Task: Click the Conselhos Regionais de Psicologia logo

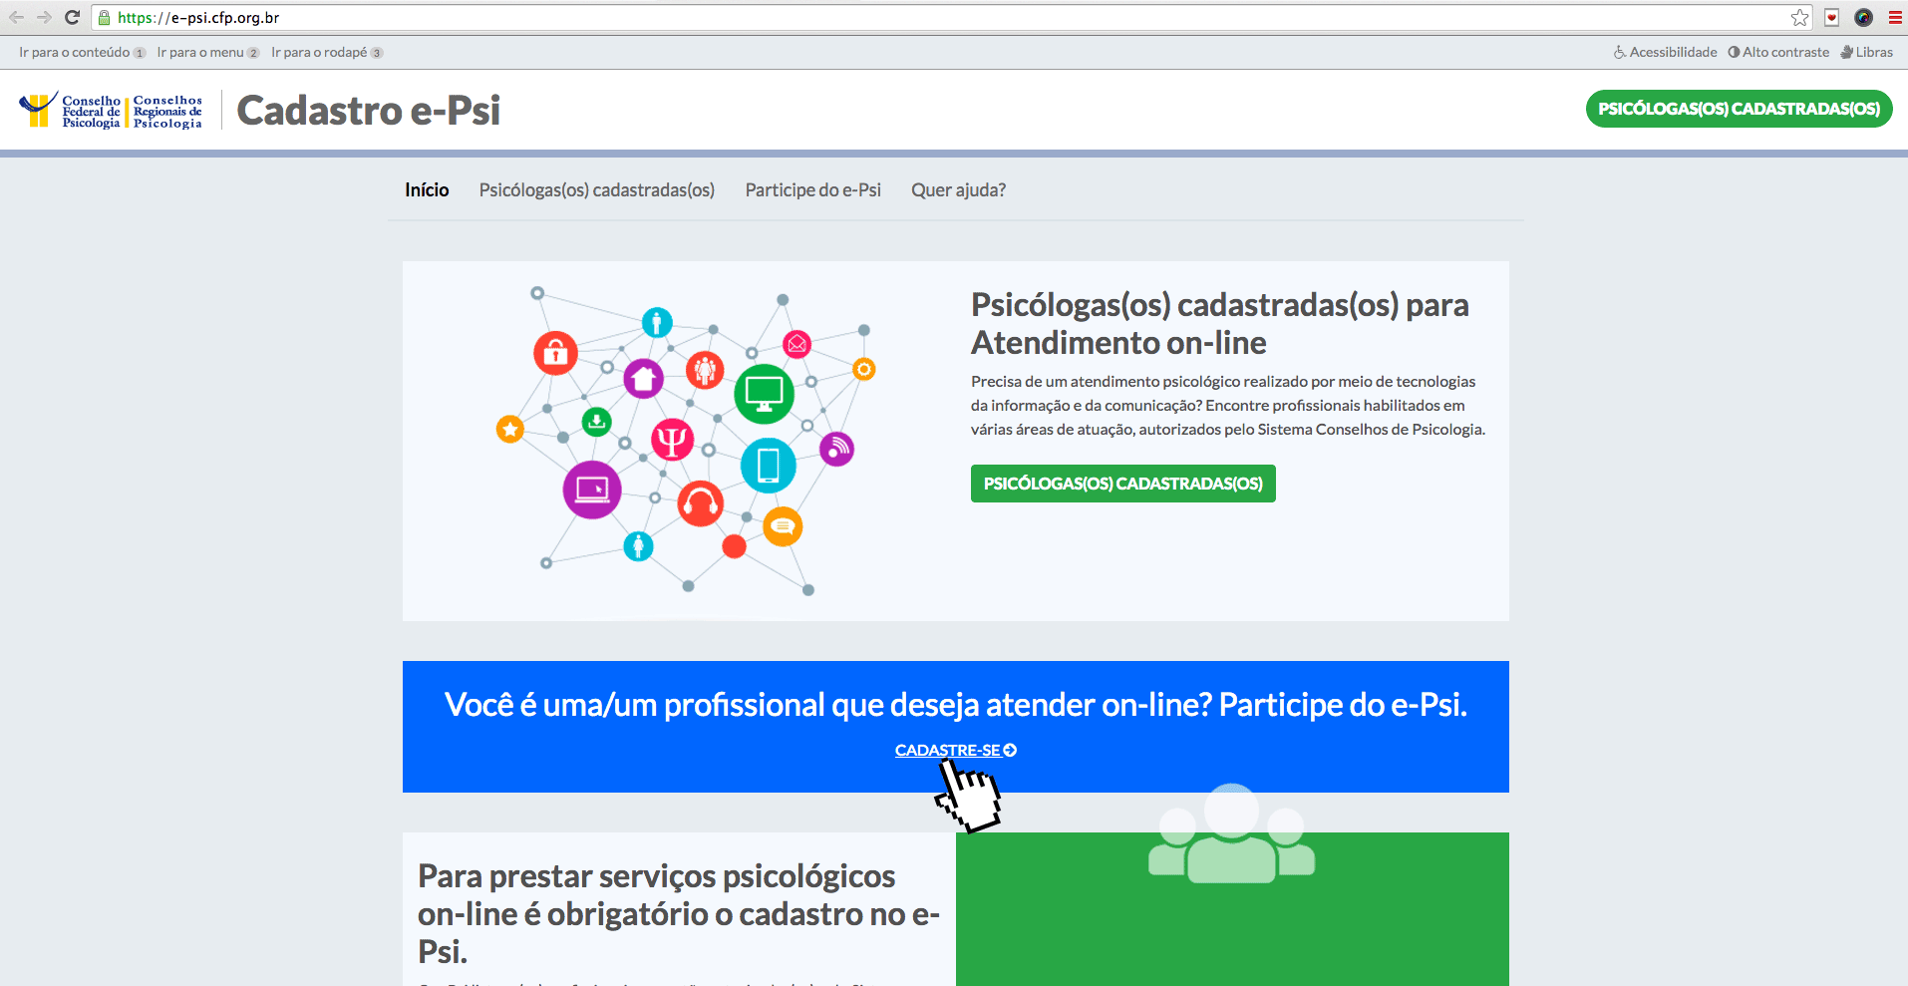Action: tap(167, 111)
